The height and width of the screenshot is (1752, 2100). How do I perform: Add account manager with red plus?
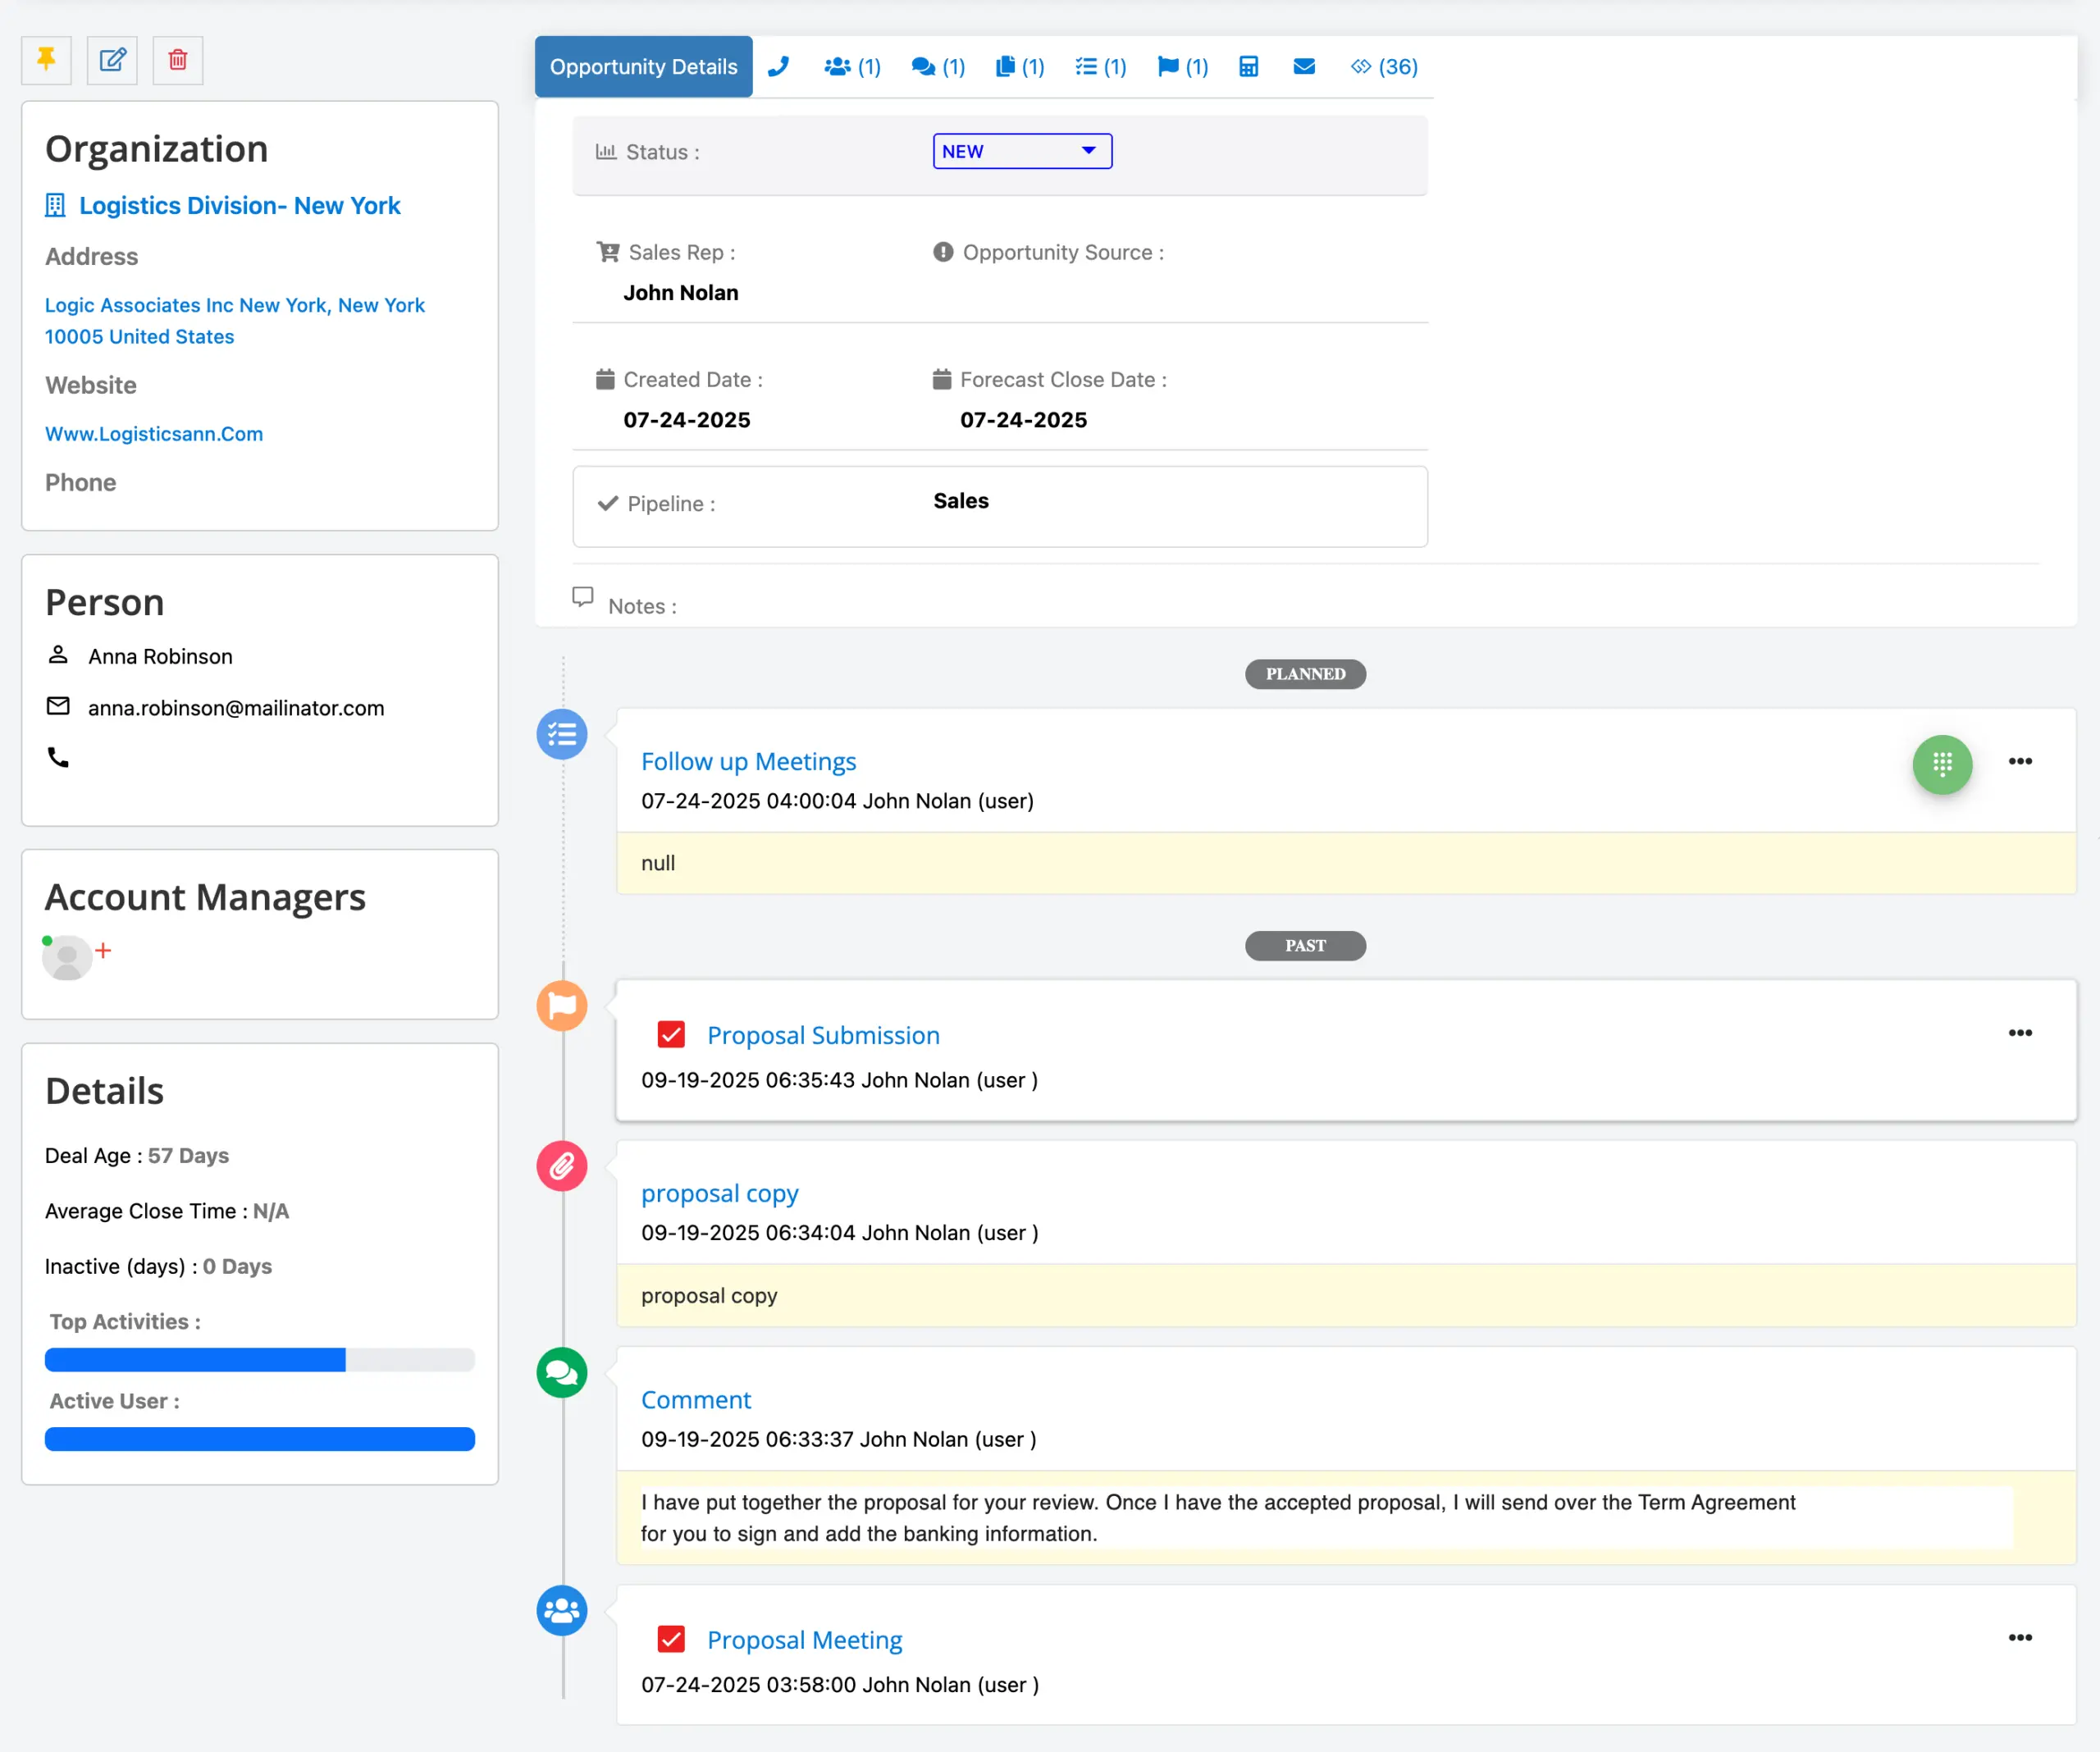[103, 950]
